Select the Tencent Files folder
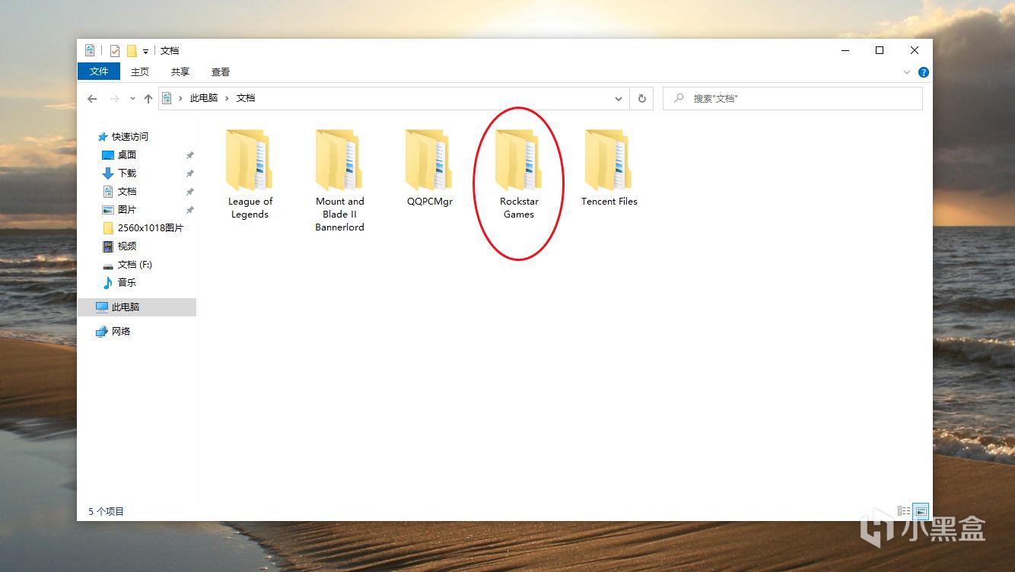Viewport: 1015px width, 572px height. tap(609, 167)
